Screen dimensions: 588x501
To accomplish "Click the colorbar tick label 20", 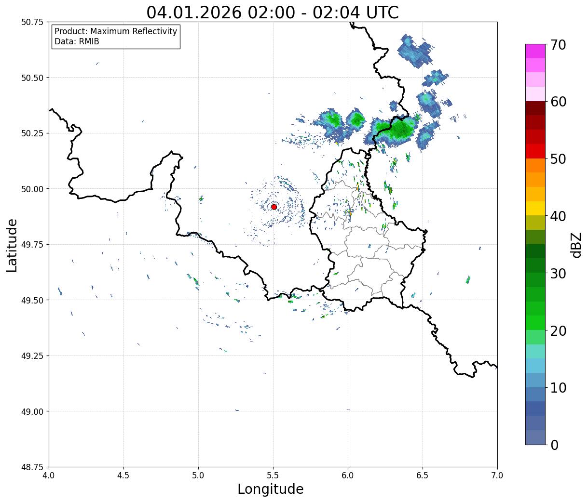I will pos(558,330).
